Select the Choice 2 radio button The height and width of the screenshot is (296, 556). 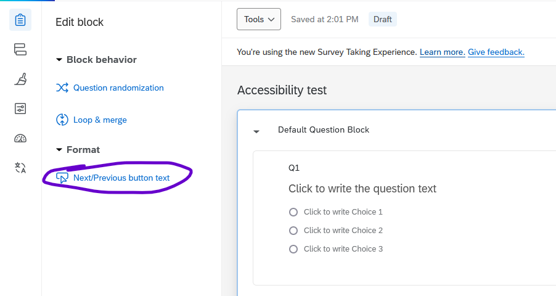click(293, 231)
